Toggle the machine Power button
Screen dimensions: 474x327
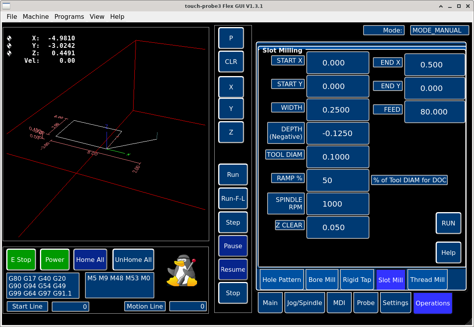pos(55,260)
